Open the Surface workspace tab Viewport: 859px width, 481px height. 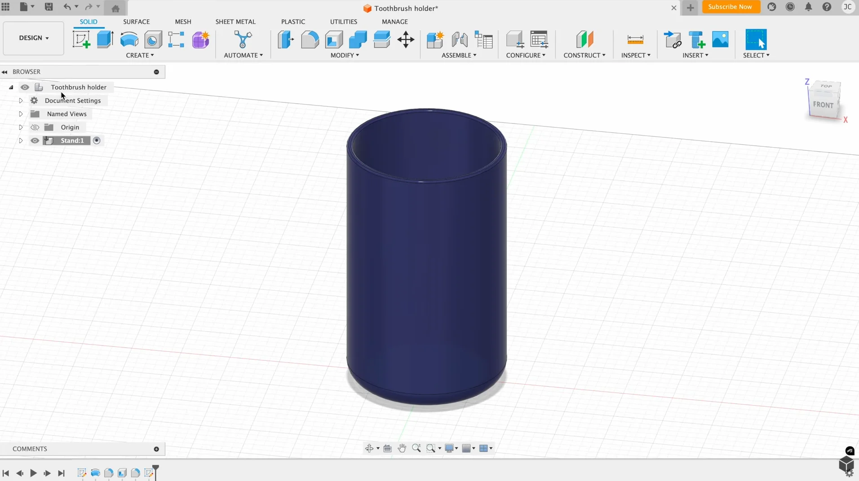pyautogui.click(x=137, y=21)
